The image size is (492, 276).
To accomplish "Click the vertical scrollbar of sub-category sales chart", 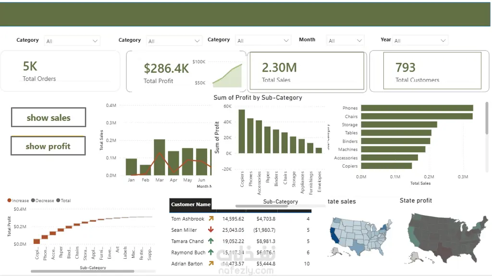I will (487, 119).
